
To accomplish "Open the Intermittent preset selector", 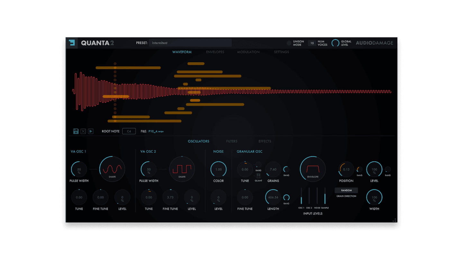I will [190, 43].
